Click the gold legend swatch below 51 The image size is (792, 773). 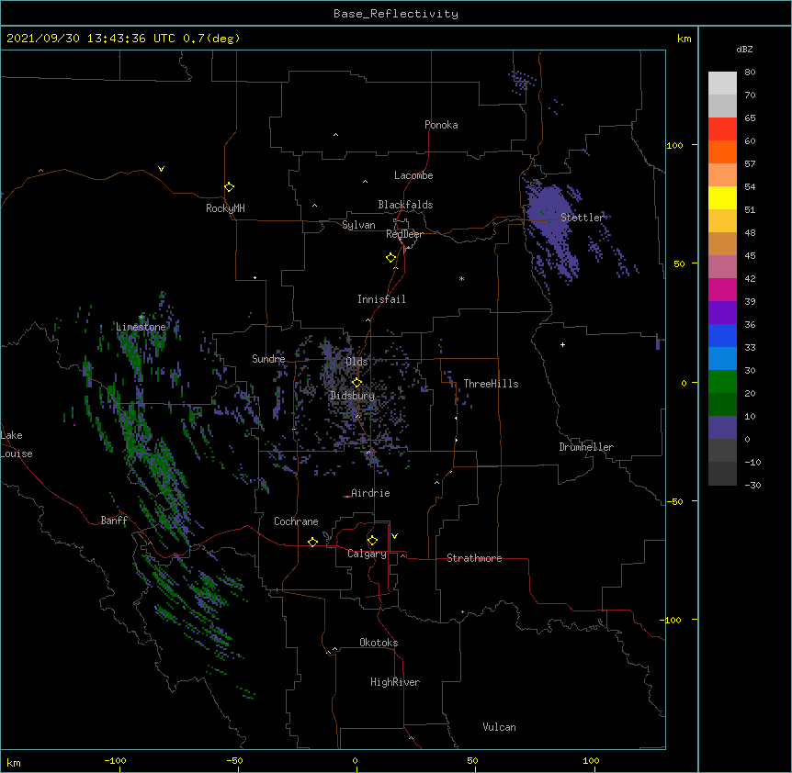click(722, 221)
